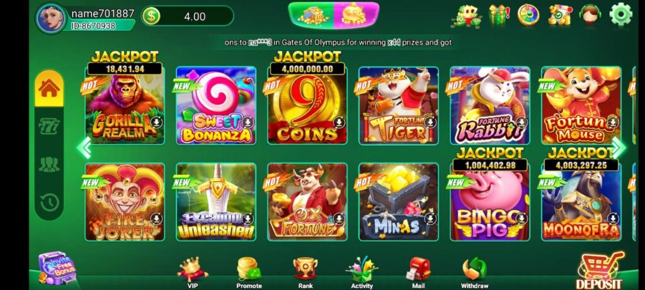Open the lucky spin wheel icon
The width and height of the screenshot is (645, 290).
click(528, 15)
